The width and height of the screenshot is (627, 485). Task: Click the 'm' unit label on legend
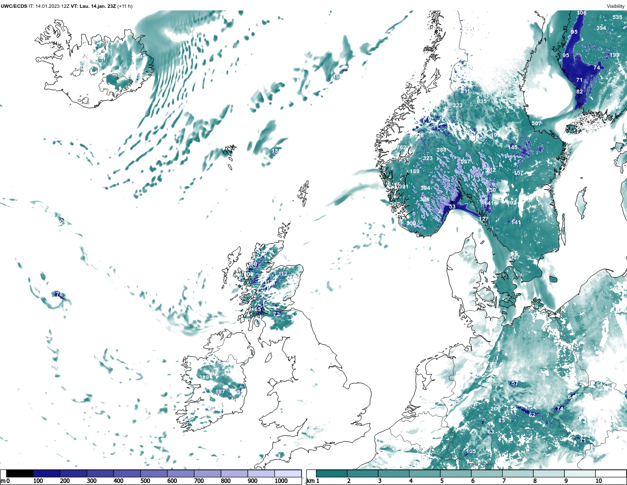[3, 481]
